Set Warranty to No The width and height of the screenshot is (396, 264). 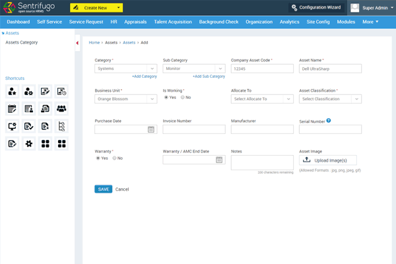(x=115, y=158)
